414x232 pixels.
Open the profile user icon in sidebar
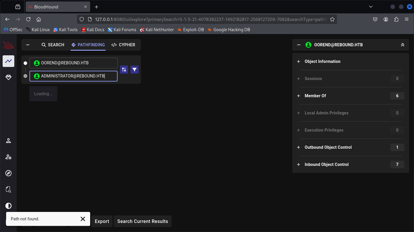point(8,141)
